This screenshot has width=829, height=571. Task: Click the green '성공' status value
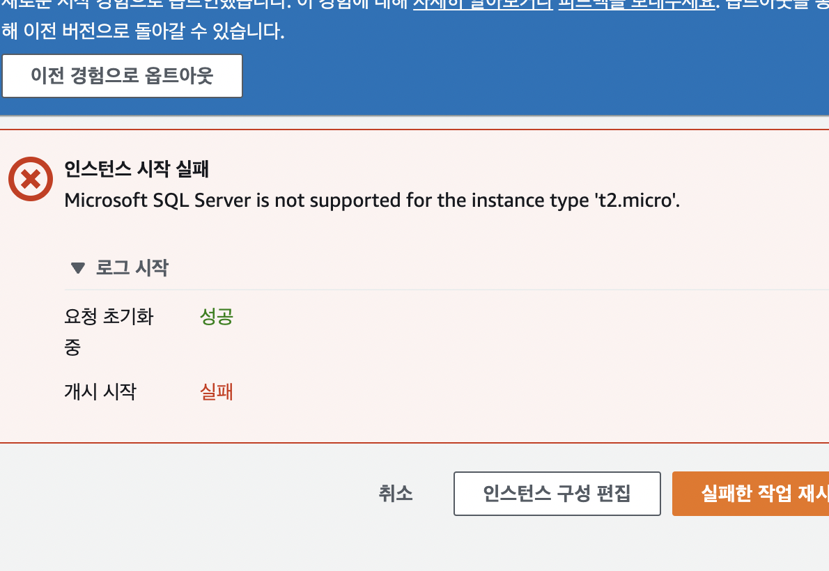[217, 317]
